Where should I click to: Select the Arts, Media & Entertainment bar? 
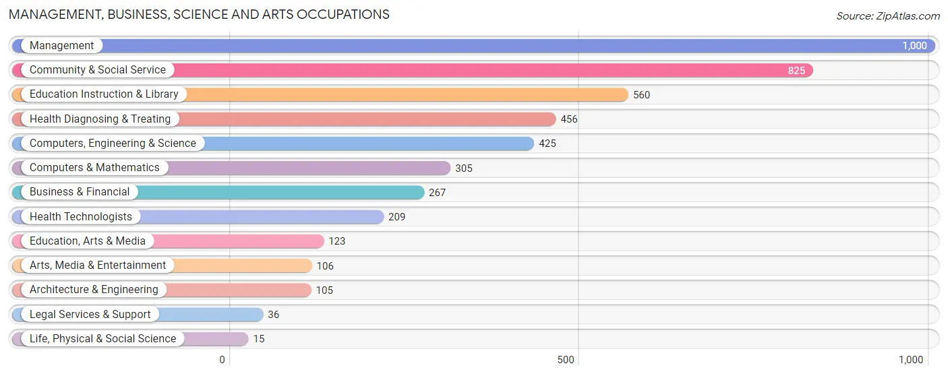[162, 265]
